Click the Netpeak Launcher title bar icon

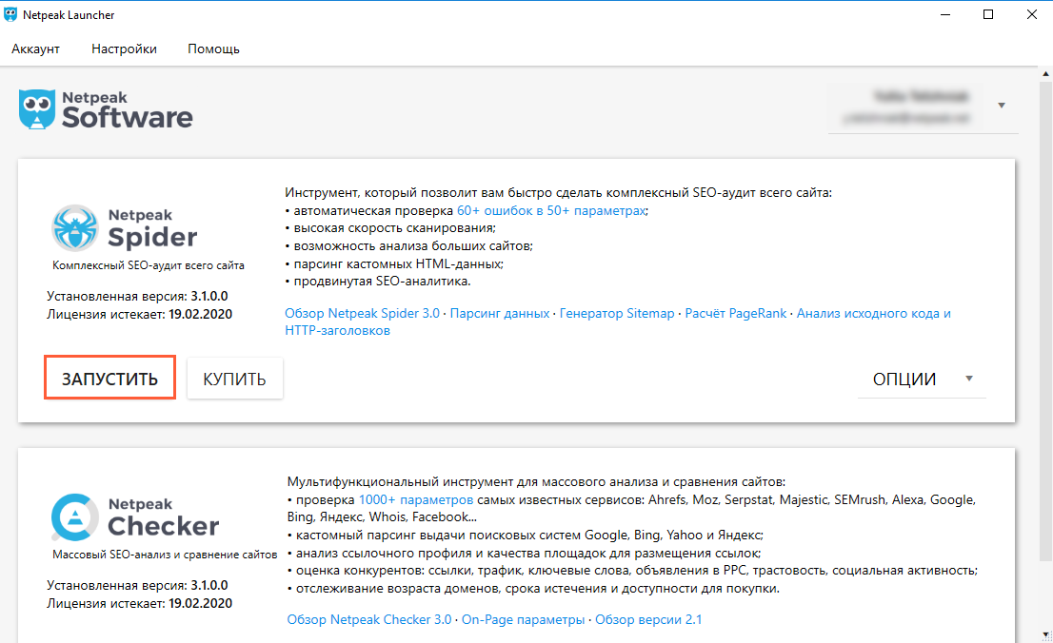[x=10, y=14]
